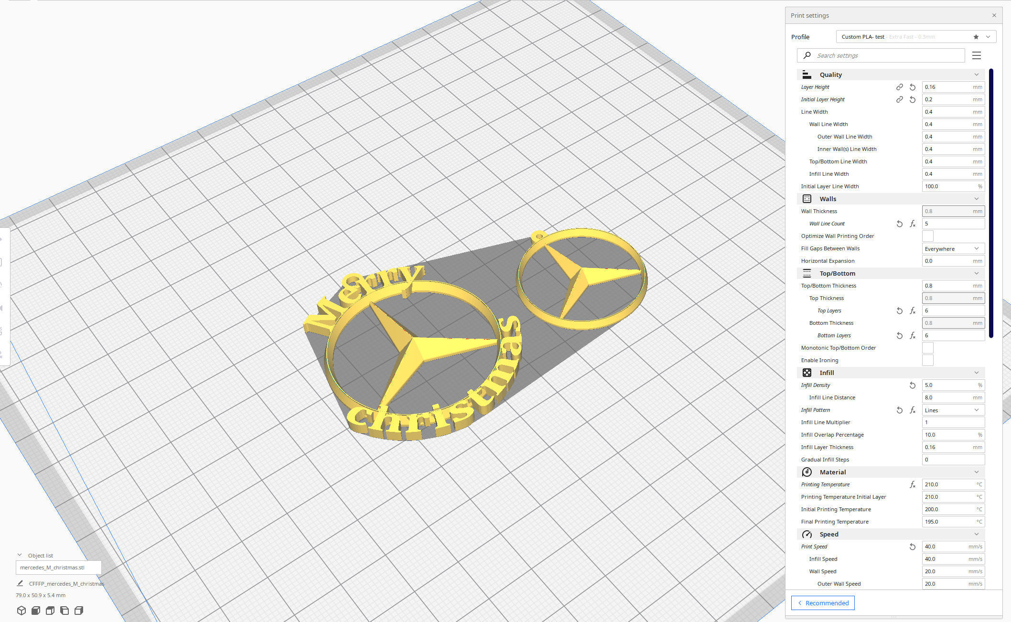Click the Recommended button

(x=823, y=603)
